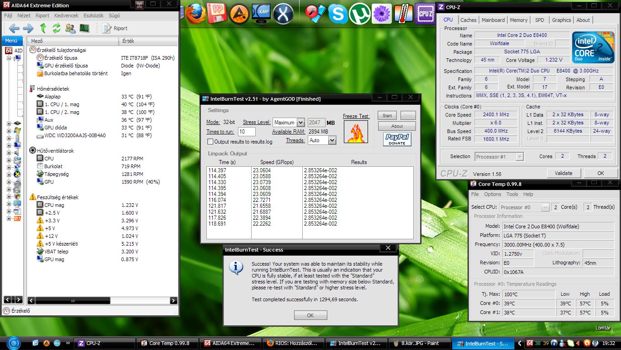
Task: Open the AIDA64 green monitor toolbar icon
Action: 84,28
